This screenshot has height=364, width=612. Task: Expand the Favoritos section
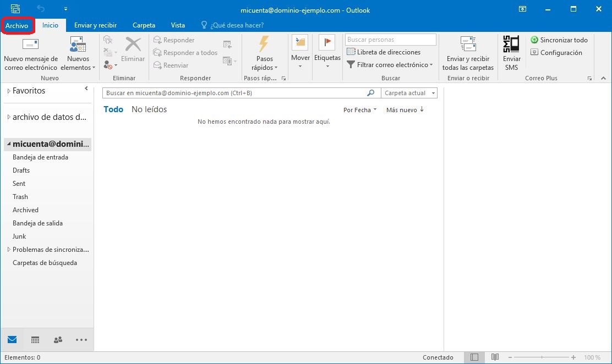coord(9,91)
